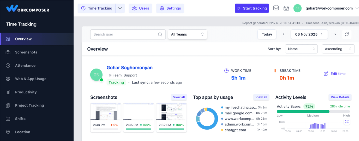Click the Time Tracking button
Screen dimensions: 359x141
click(x=97, y=8)
